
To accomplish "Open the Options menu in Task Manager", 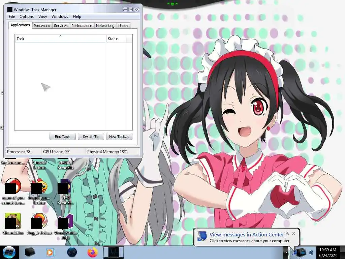I will tap(27, 17).
